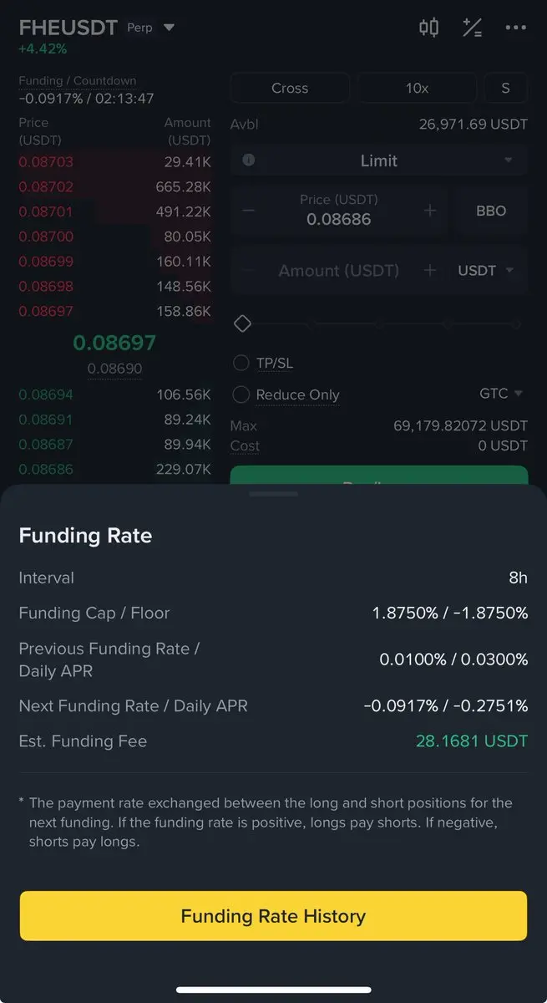Decrease the price with the minus icon

click(248, 211)
